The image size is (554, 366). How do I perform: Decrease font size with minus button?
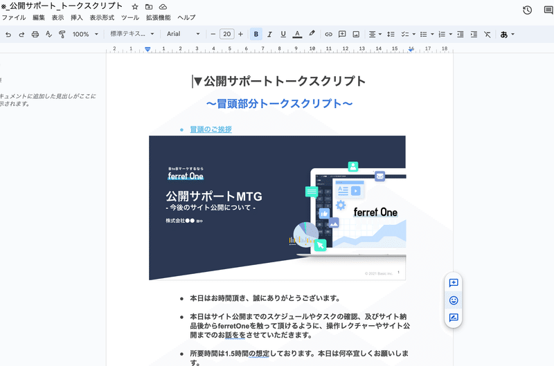pyautogui.click(x=213, y=34)
